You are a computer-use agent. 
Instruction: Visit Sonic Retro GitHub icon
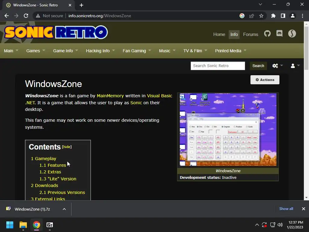click(x=267, y=34)
